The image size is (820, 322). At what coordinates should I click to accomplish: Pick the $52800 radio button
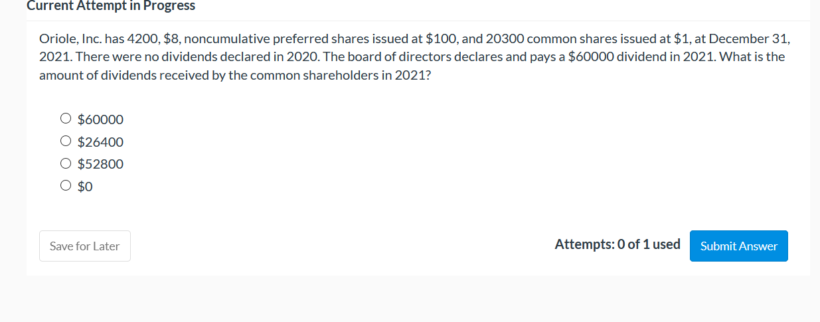coord(65,163)
